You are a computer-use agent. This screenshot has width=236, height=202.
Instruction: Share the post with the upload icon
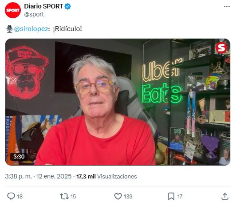coord(225,196)
